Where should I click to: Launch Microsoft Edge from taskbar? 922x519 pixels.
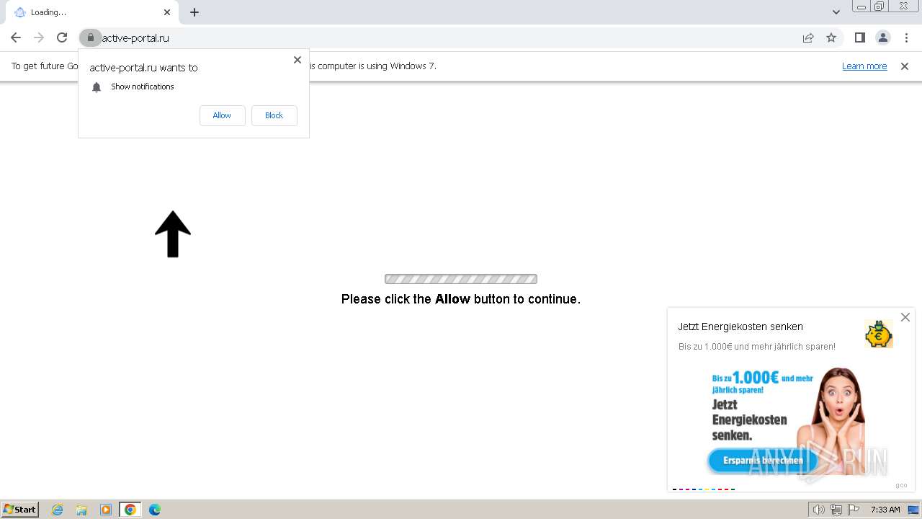coord(155,510)
